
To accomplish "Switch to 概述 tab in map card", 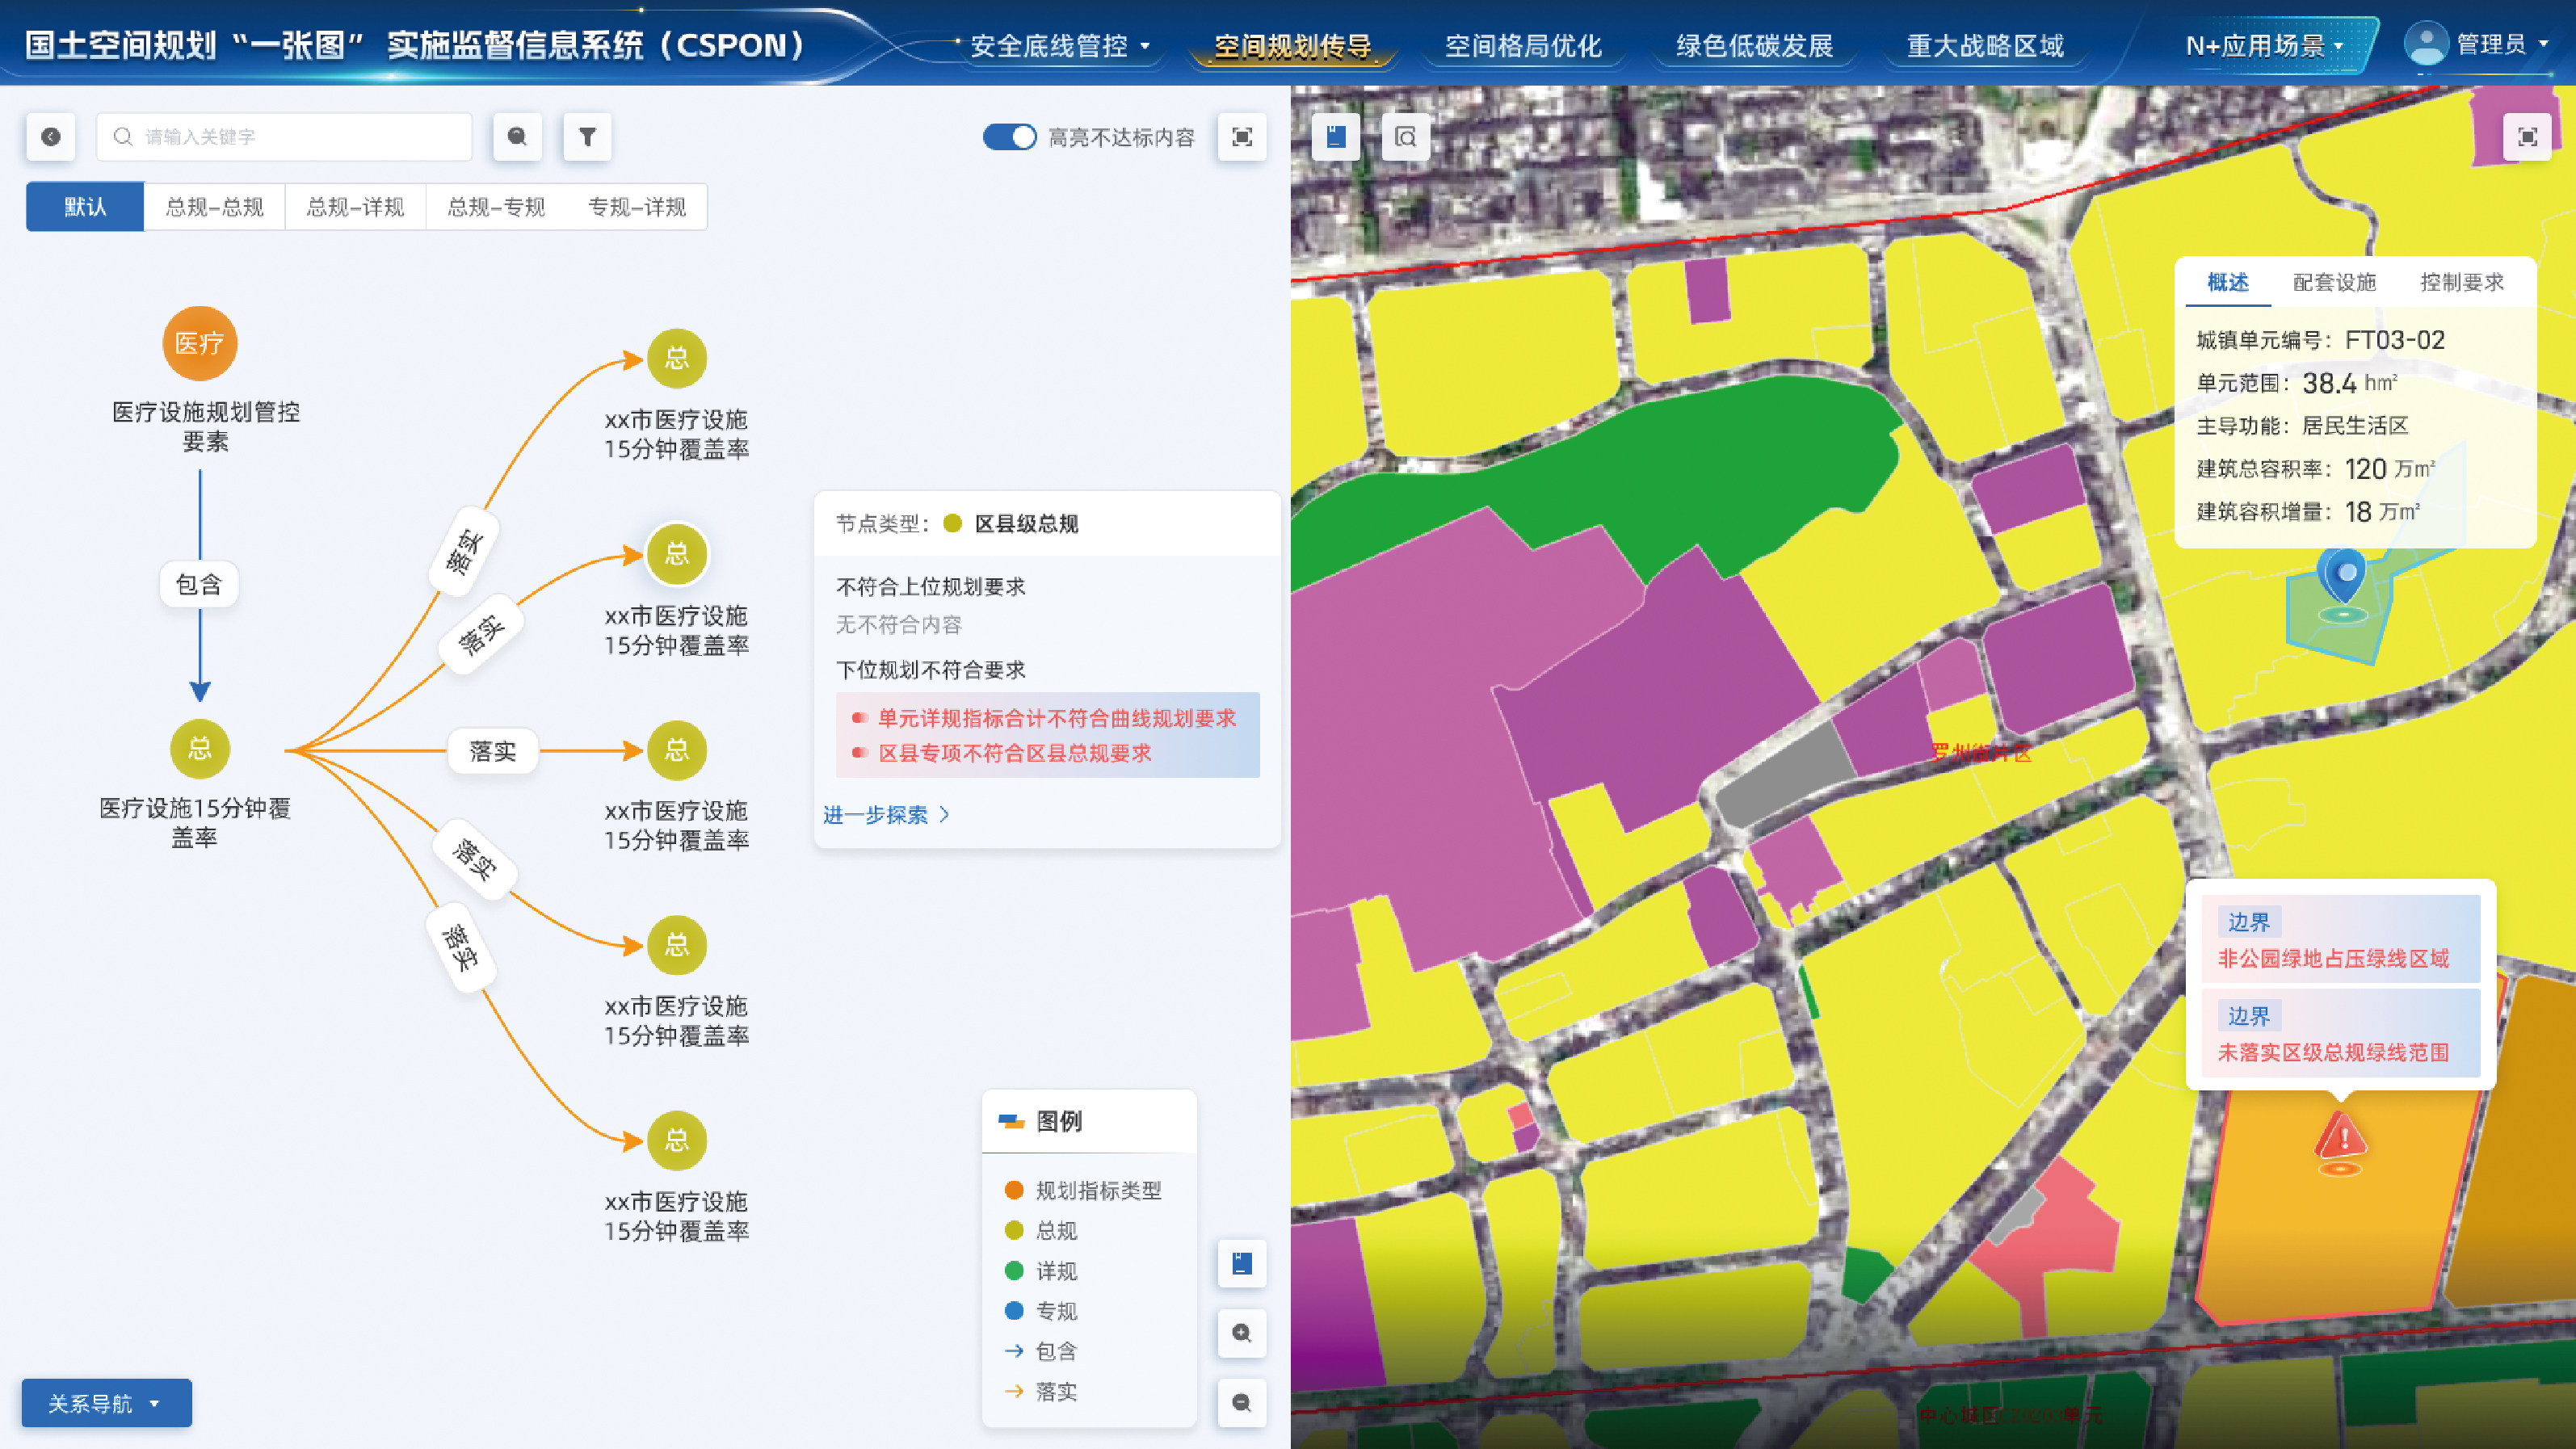I will click(x=2228, y=283).
